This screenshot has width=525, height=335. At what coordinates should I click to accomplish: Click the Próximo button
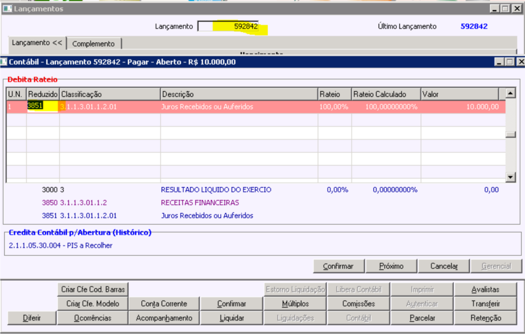391,266
